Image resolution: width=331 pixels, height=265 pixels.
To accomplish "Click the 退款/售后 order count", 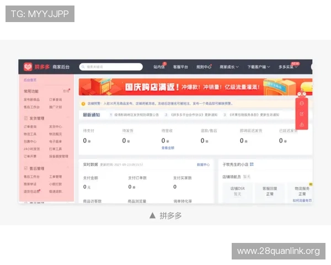I will click(204, 141).
